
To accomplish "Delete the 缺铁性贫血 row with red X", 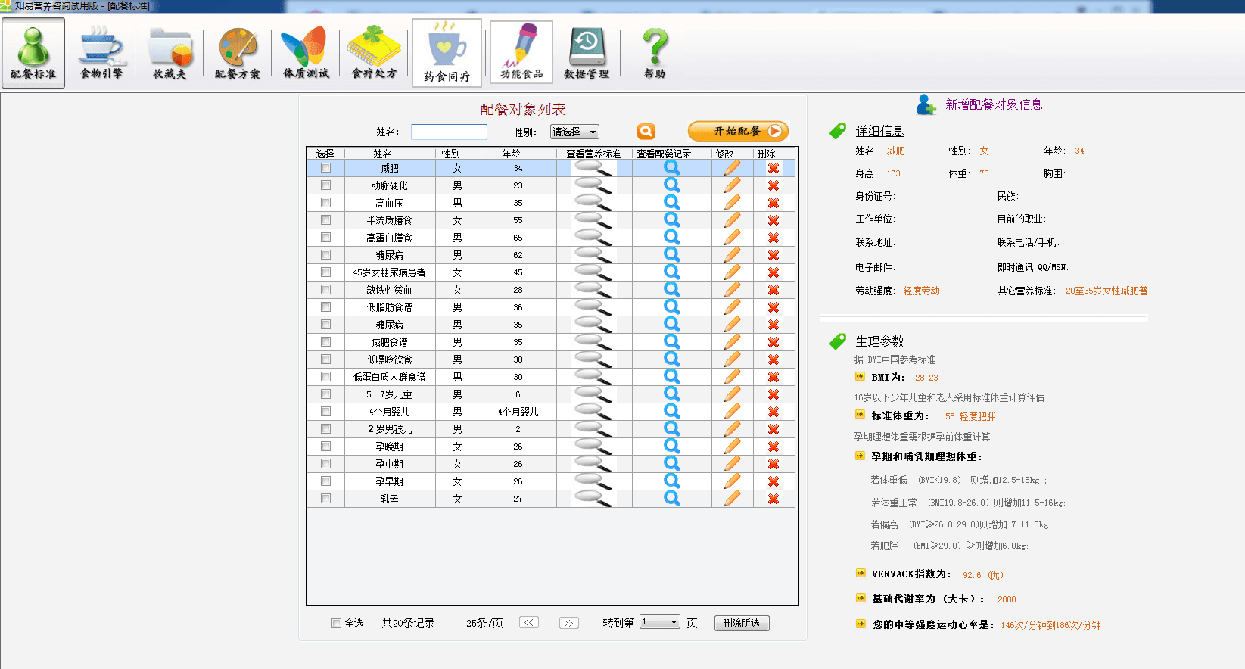I will [773, 290].
